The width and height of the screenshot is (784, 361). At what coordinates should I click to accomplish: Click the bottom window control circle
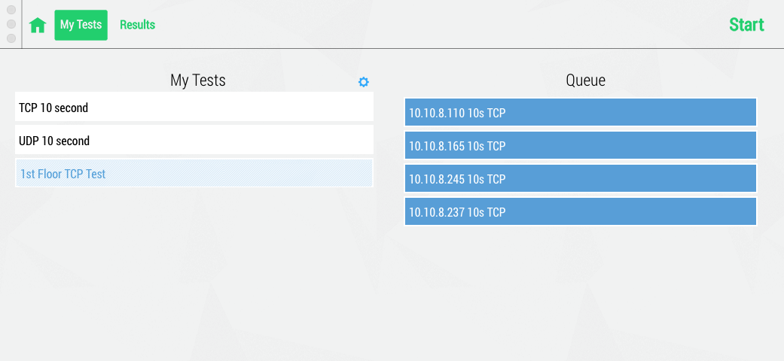point(11,38)
